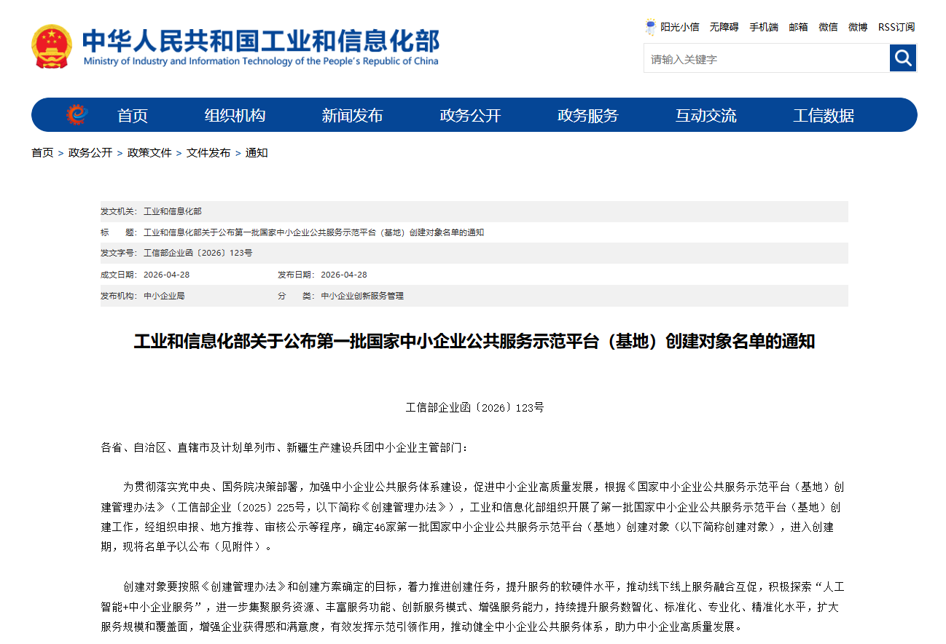Click the ministry name title text in header
The height and width of the screenshot is (644, 946).
[x=261, y=46]
